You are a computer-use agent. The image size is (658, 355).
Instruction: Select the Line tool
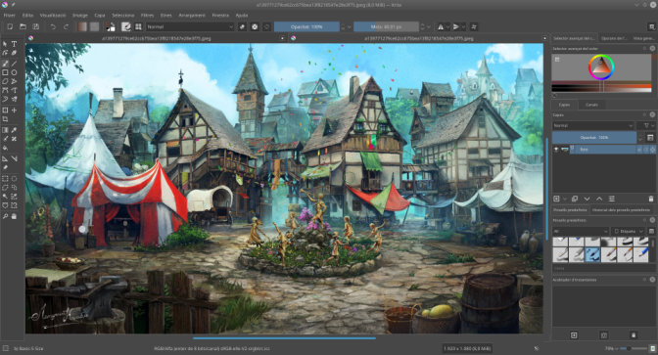pos(15,64)
